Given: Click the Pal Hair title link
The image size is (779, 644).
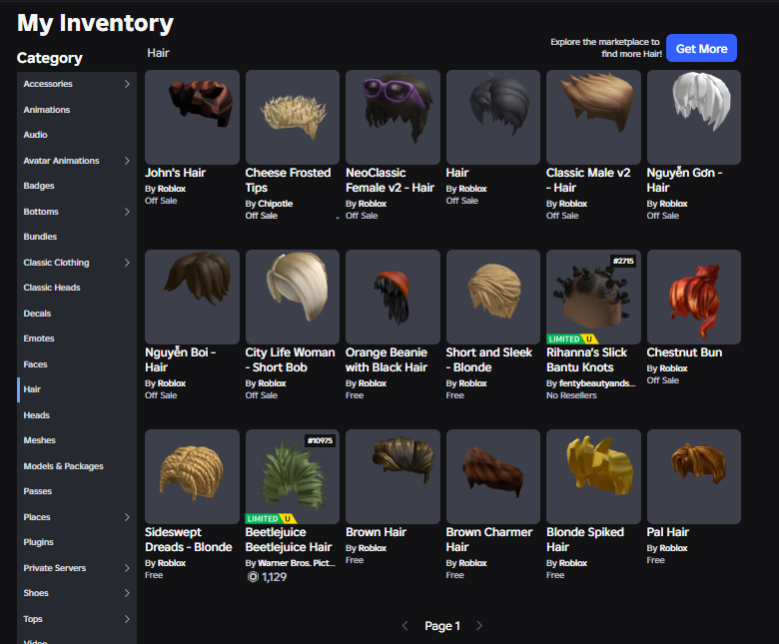Looking at the screenshot, I should point(668,532).
